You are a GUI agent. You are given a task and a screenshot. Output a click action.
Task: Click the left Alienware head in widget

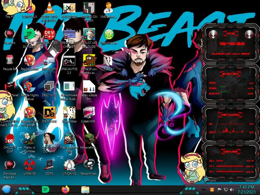click(213, 34)
